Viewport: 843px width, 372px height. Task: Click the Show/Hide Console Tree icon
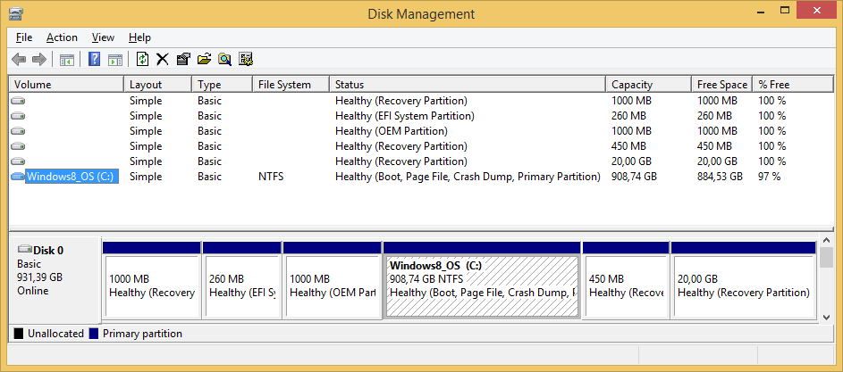[66, 60]
